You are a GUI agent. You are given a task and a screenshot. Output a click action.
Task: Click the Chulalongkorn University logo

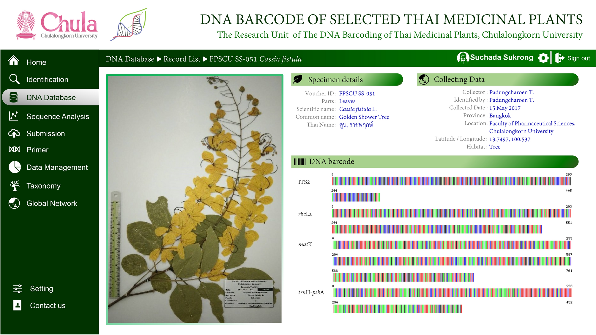tap(57, 25)
